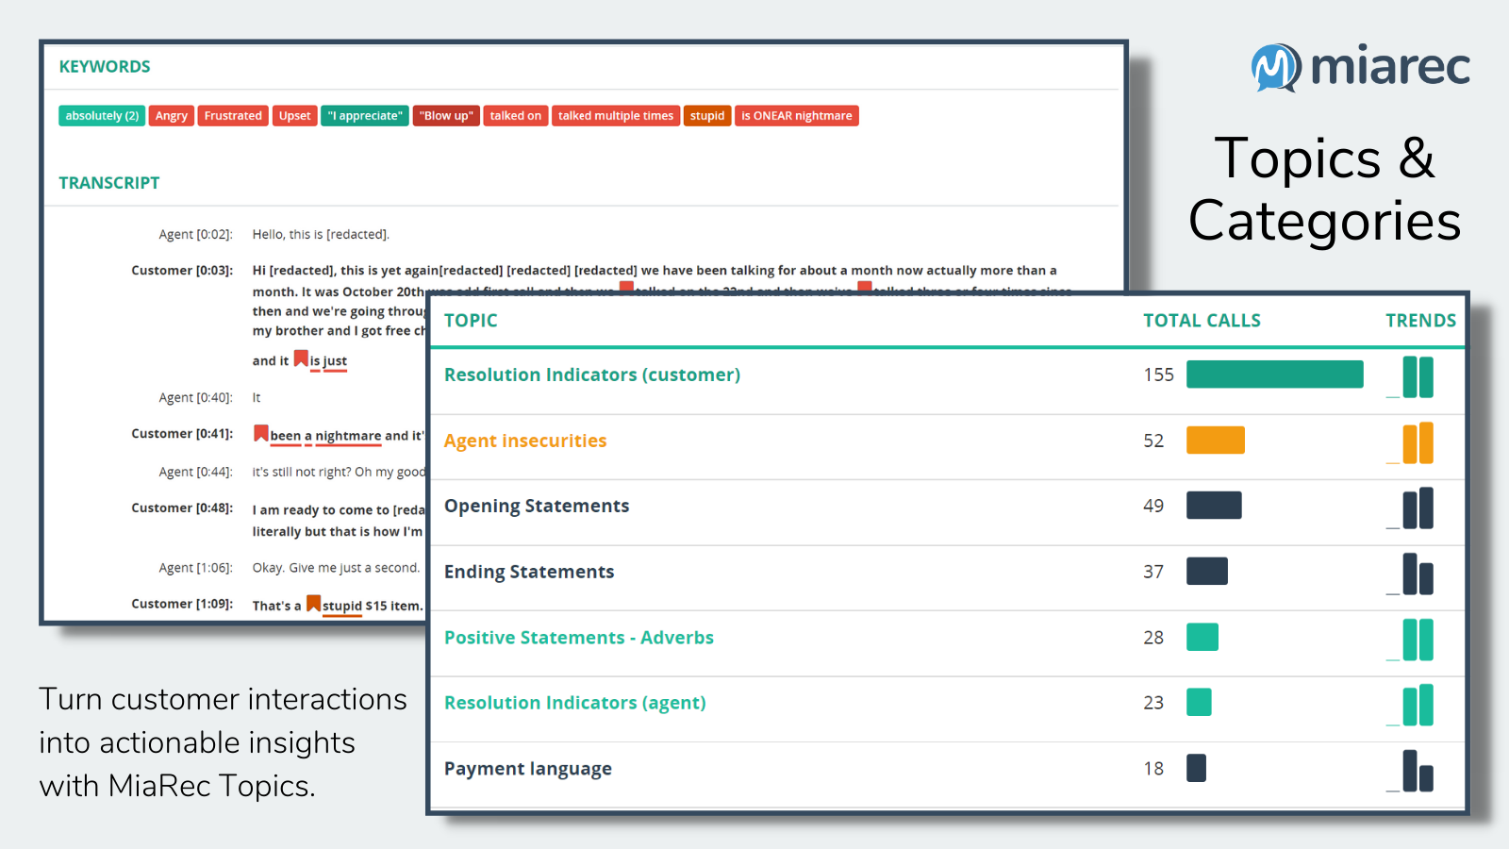Image resolution: width=1509 pixels, height=849 pixels.
Task: Open the Resolution Indicators (agent) topic
Action: click(x=574, y=703)
